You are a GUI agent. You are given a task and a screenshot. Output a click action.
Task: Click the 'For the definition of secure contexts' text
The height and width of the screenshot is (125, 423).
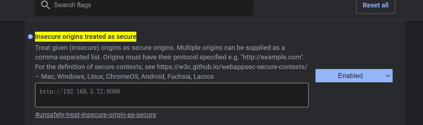(95, 67)
